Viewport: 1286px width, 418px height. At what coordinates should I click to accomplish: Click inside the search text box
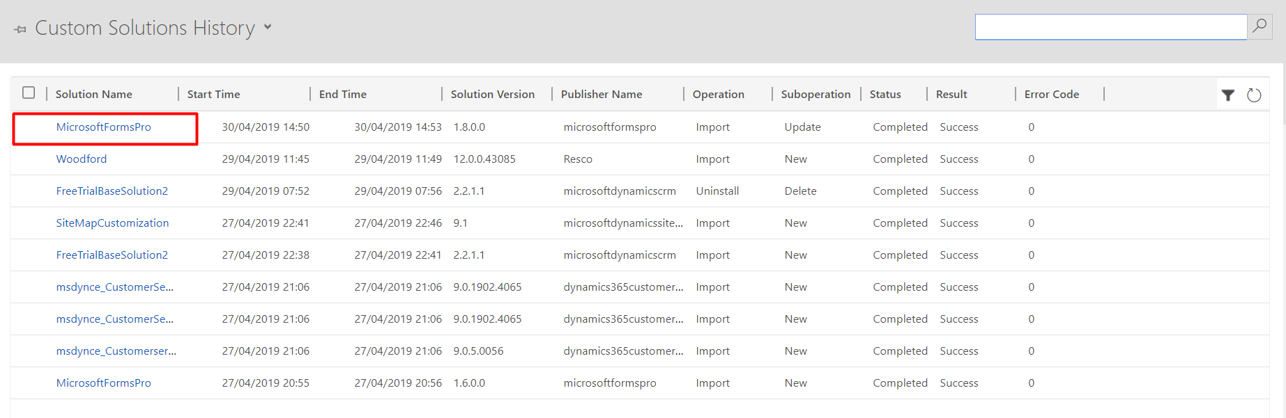tap(1110, 27)
